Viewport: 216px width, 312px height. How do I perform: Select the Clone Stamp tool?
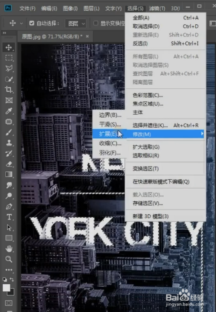tap(9, 143)
